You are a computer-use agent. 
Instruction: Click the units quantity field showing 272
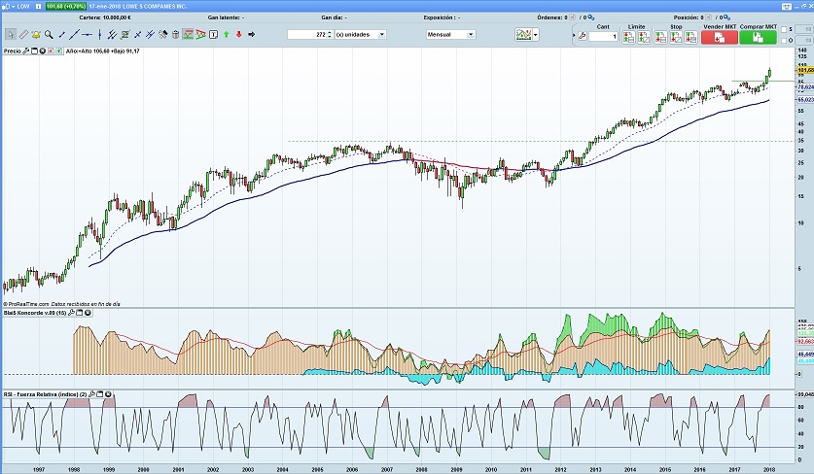[x=309, y=34]
